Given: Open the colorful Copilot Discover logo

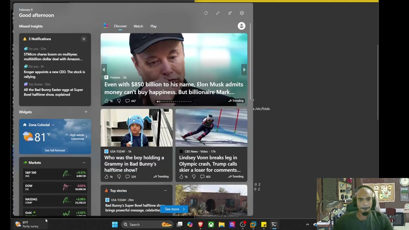Looking at the screenshot, I should pyautogui.click(x=106, y=26).
